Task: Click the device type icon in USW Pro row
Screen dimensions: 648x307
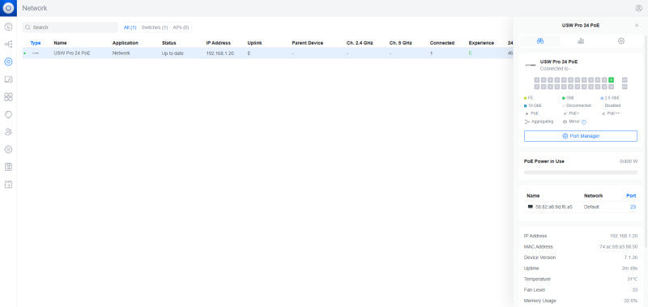Action: pos(36,53)
